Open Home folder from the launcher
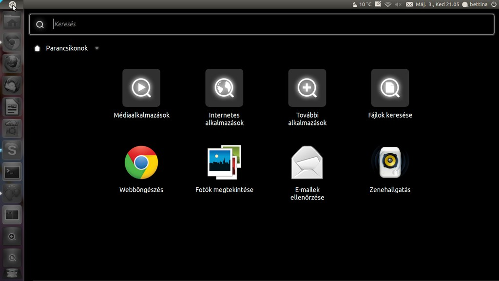This screenshot has width=499, height=281. pos(12,21)
